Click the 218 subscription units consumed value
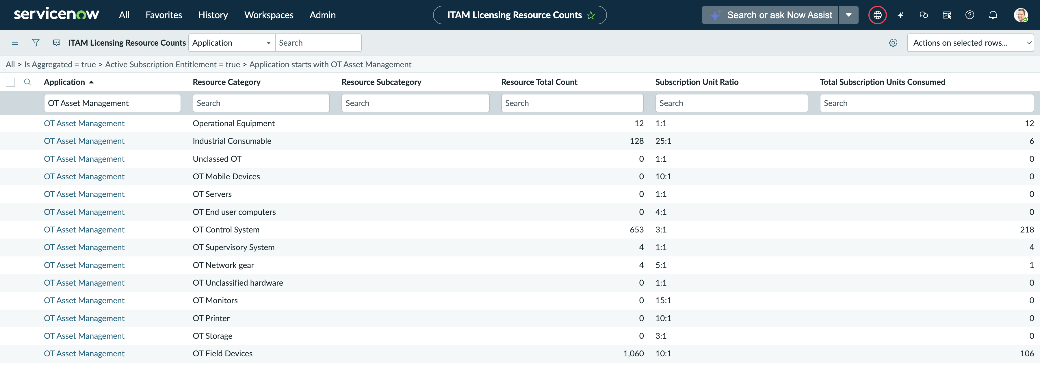1040x376 pixels. coord(1027,230)
